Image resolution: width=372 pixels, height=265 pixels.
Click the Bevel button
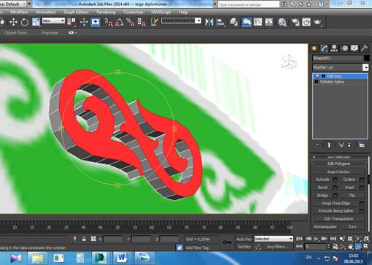(322, 188)
